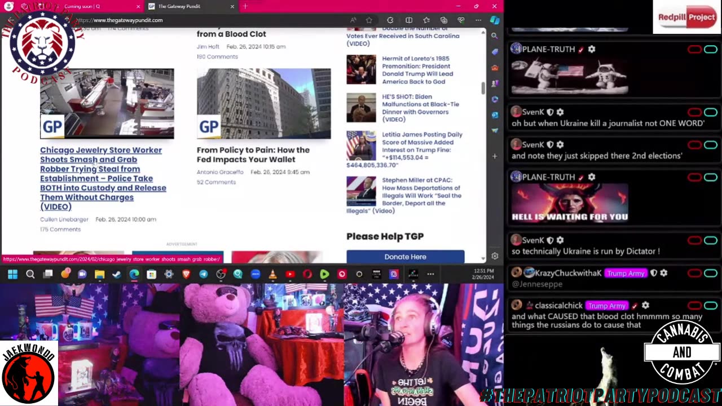Viewport: 722px width, 406px height.
Task: Click the sidebar plus customize icon
Action: (495, 156)
